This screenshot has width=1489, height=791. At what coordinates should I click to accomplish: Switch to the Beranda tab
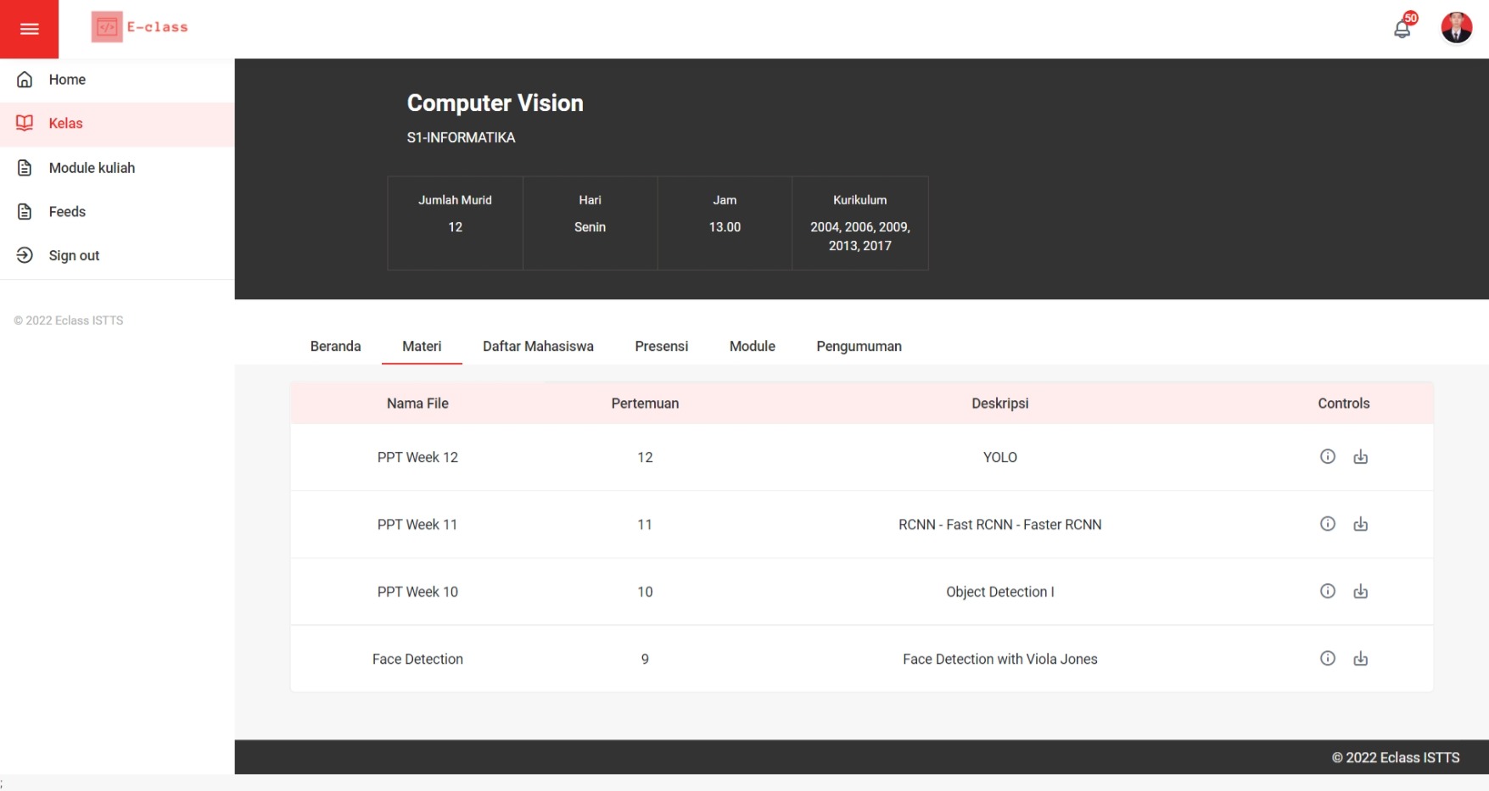click(335, 346)
